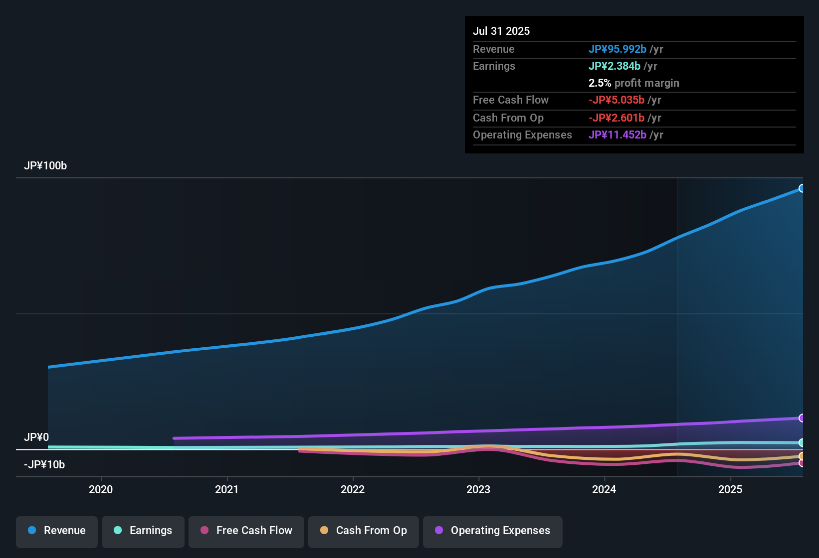Click the orange Cash From Op dot icon
Screen dimensions: 819x558
[324, 531]
